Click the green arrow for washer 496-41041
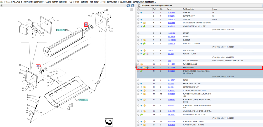 pos(141,115)
